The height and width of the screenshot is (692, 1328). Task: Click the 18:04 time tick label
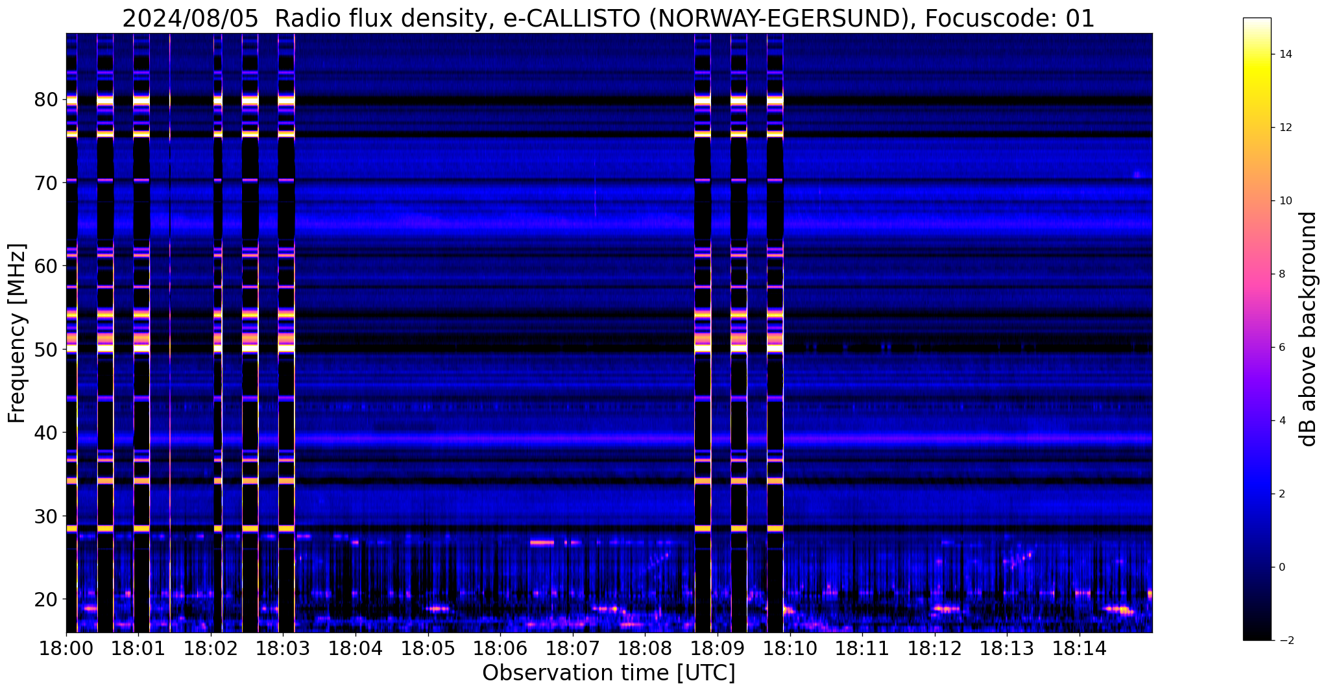356,649
